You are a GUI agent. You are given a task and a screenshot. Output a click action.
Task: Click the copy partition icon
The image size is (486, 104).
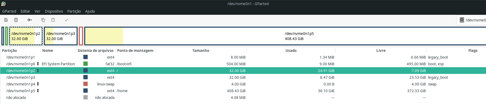coord(43,20)
